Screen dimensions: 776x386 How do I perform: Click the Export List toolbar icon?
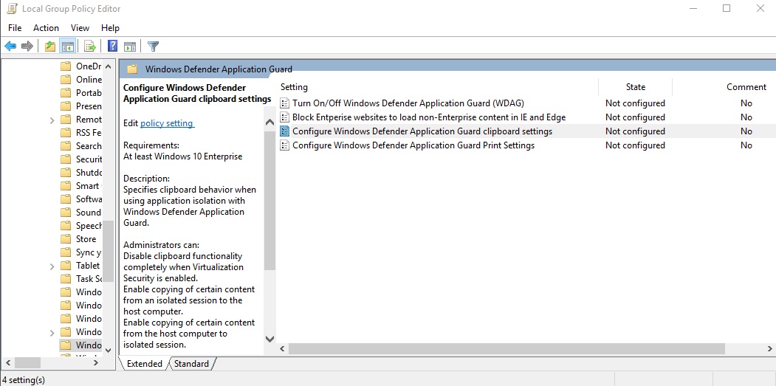(x=89, y=46)
